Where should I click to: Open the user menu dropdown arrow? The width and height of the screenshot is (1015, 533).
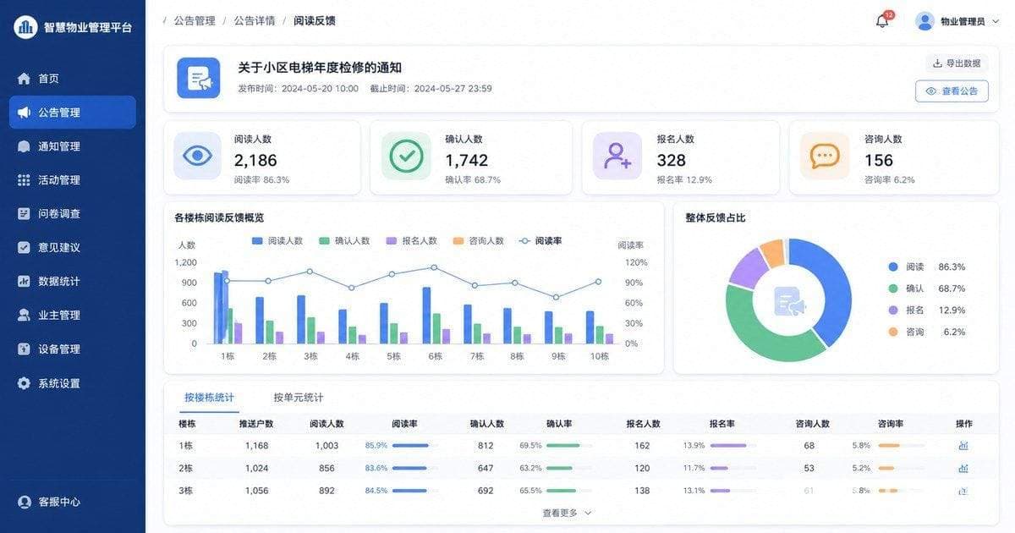tap(996, 22)
